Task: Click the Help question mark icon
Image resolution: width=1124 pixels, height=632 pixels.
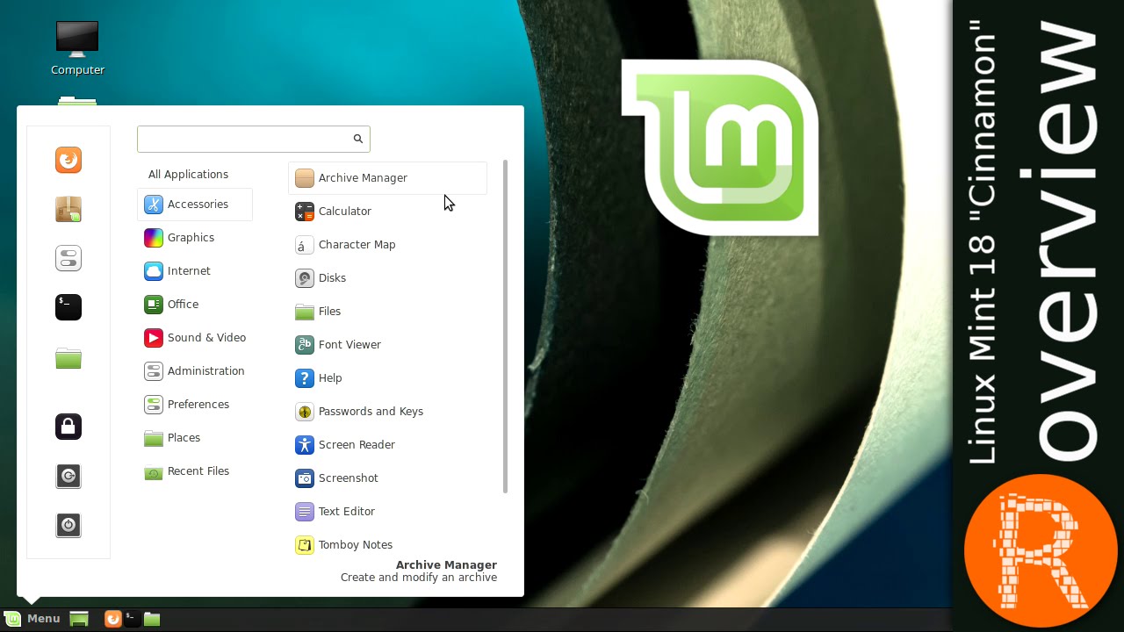Action: (x=305, y=378)
